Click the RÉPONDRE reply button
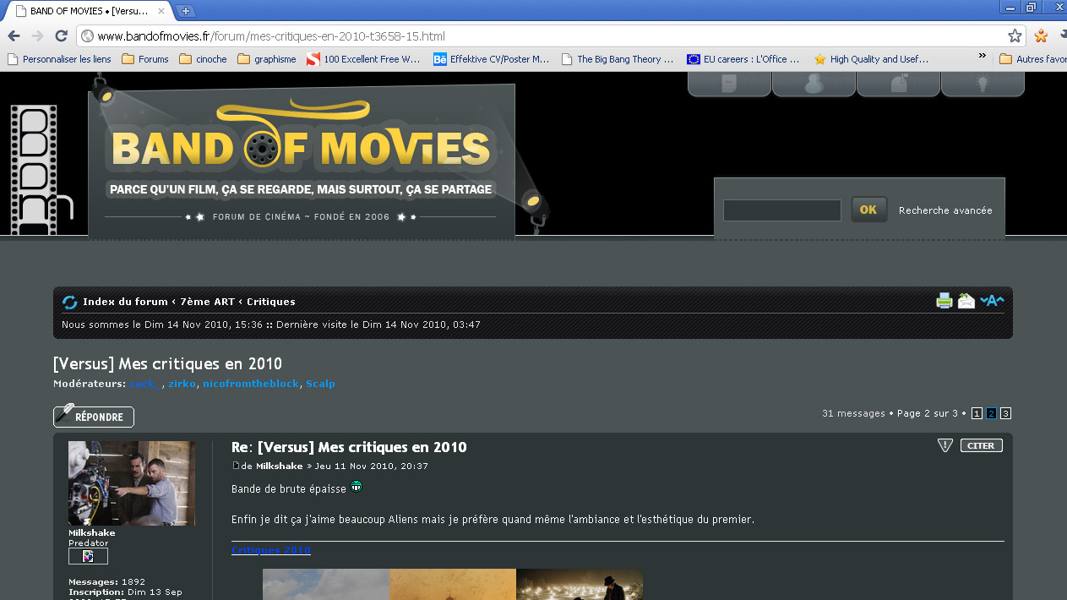This screenshot has height=600, width=1067. pyautogui.click(x=94, y=417)
